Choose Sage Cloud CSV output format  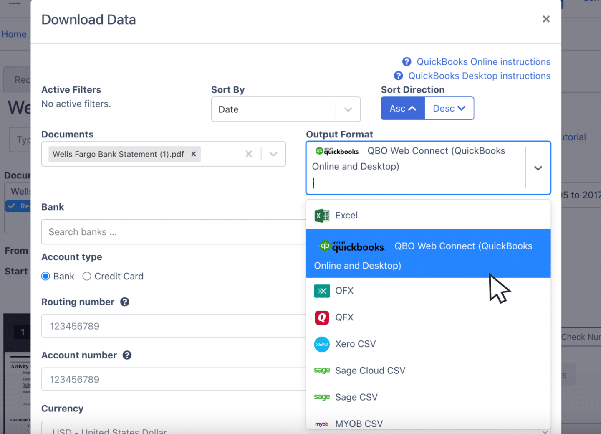pyautogui.click(x=428, y=371)
